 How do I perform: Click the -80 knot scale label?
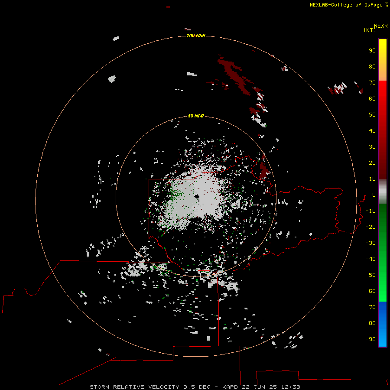(x=370, y=323)
